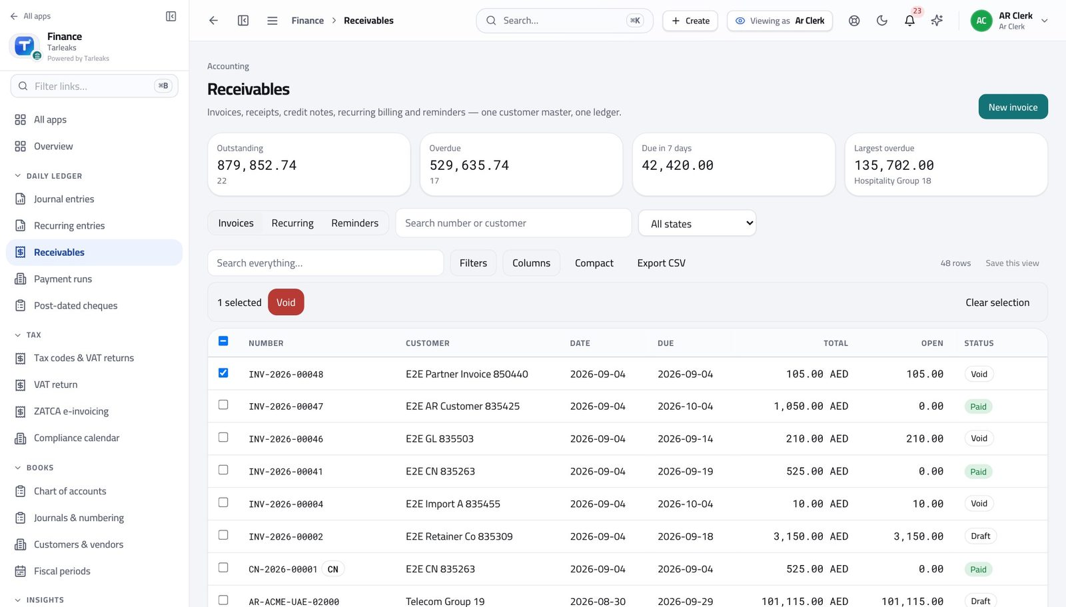Open Recurring entries in the sidebar

pos(94,226)
